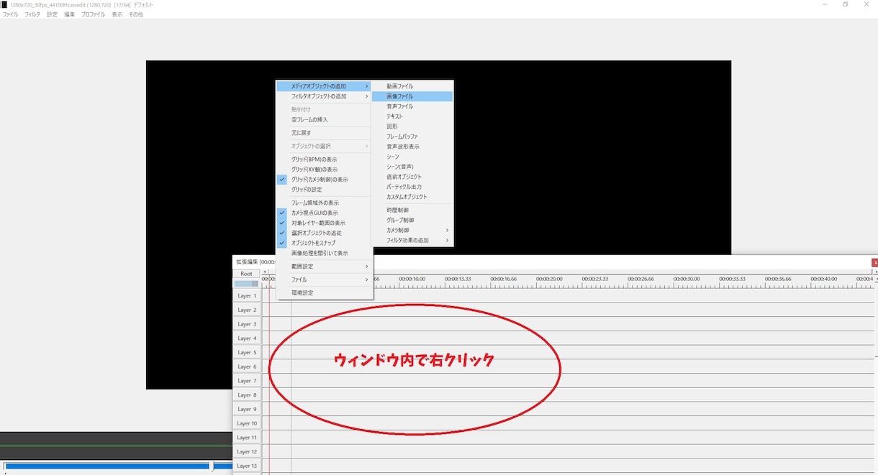Click the AviUtl title bar application icon
The height and width of the screenshot is (475, 878).
(x=4, y=4)
